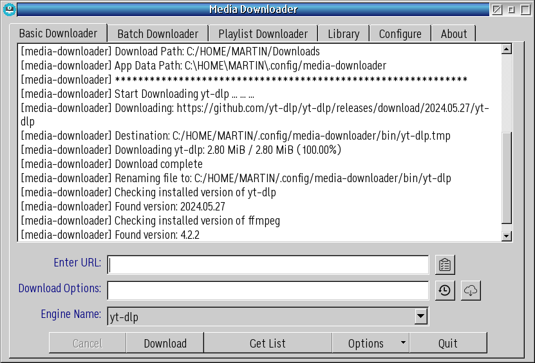
Task: Click the log's vertical scrollbar thumb
Action: click(x=506, y=177)
